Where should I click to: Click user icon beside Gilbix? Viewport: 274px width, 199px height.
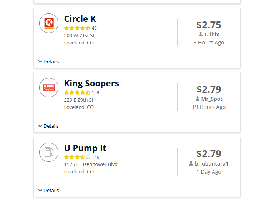(x=201, y=35)
